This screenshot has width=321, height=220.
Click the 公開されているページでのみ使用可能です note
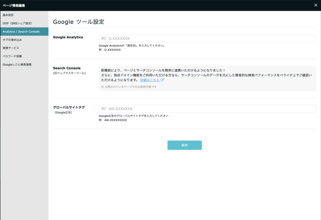[129, 87]
